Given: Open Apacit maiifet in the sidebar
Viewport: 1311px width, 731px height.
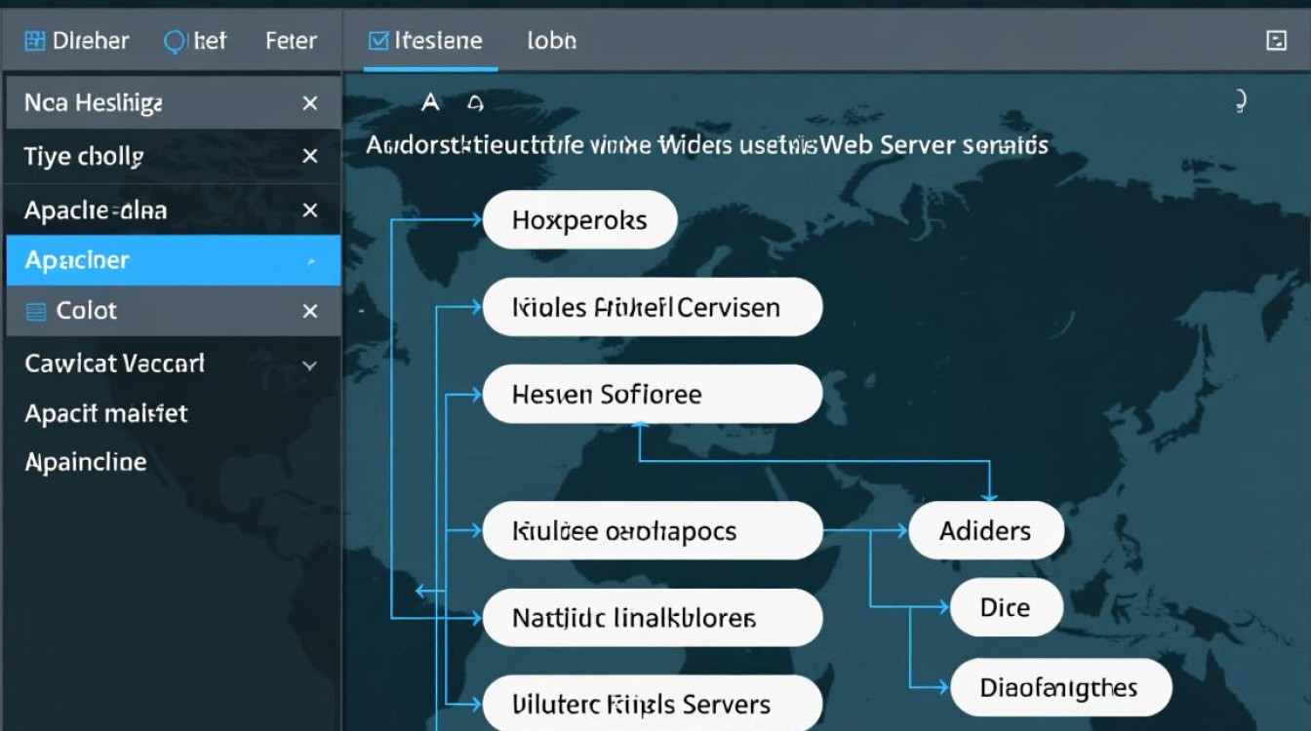Looking at the screenshot, I should (105, 413).
